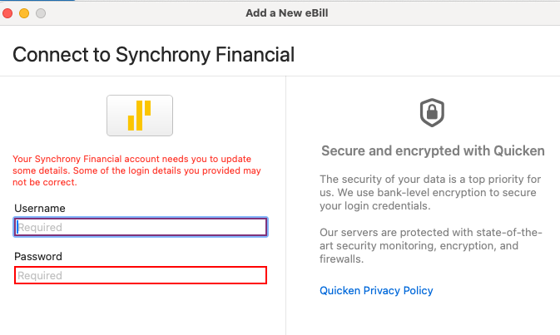
Task: Focus the Username input field
Action: (x=141, y=227)
